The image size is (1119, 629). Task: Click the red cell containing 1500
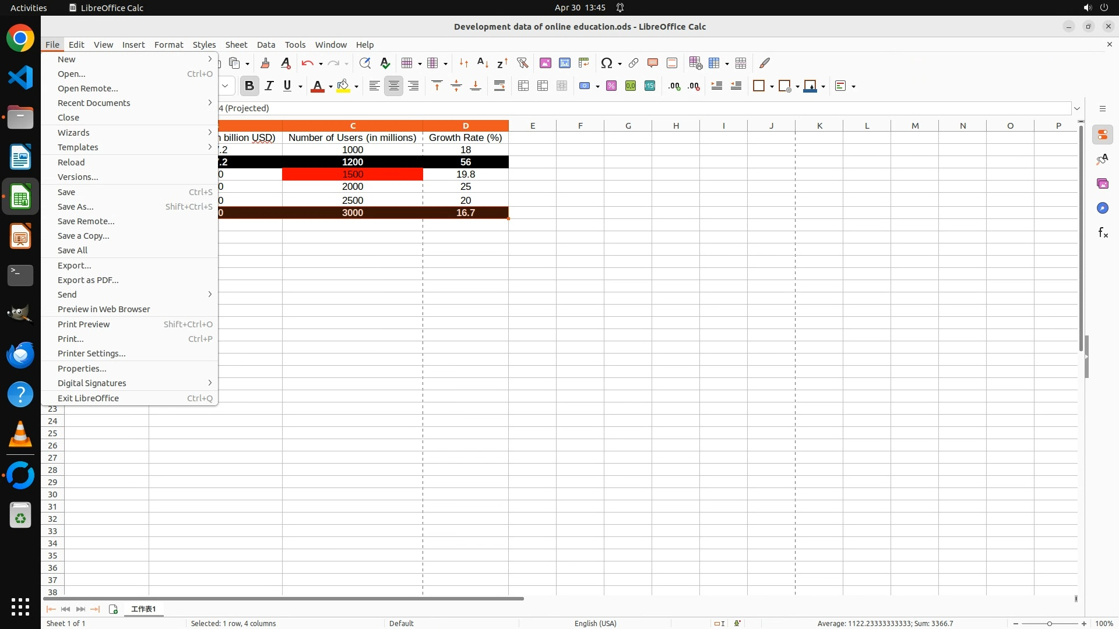tap(353, 174)
